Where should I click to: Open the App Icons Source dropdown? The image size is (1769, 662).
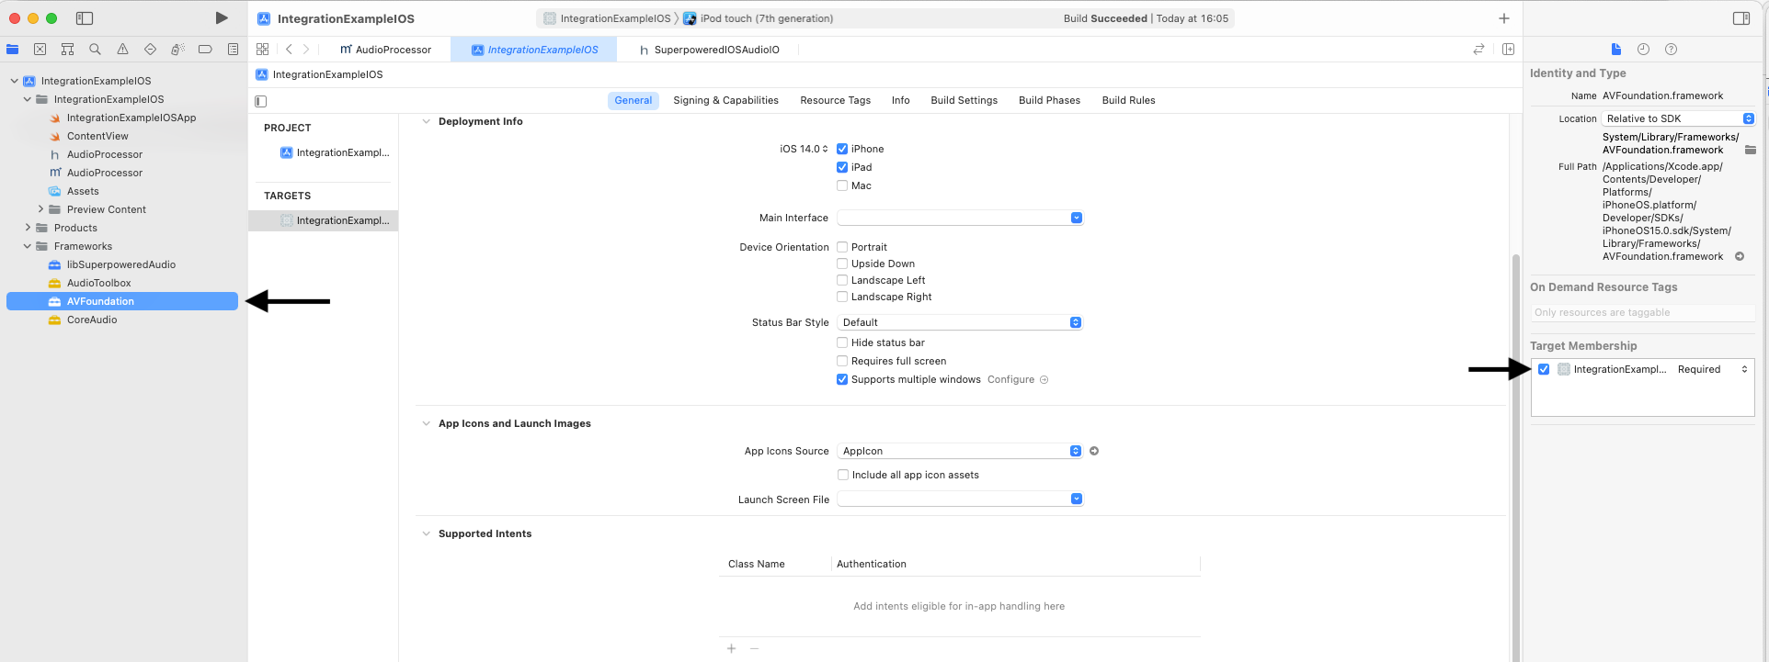coord(960,451)
